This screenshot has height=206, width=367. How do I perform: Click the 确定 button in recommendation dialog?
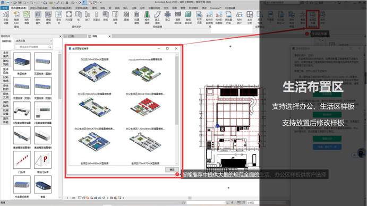click(x=172, y=169)
